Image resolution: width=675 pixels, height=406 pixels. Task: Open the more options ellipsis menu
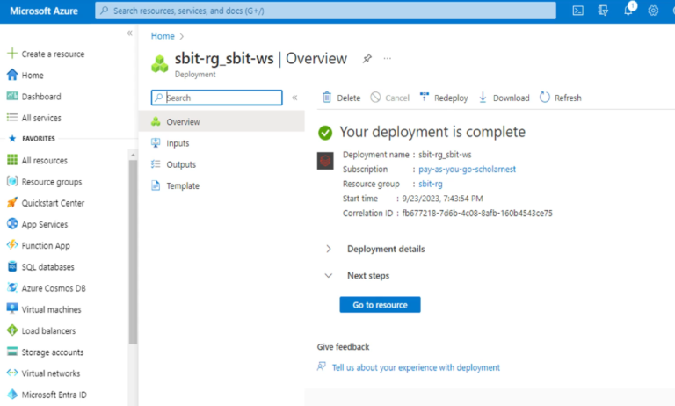click(x=387, y=59)
